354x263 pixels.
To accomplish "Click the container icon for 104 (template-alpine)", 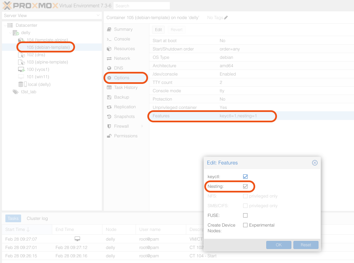I will pos(21,40).
